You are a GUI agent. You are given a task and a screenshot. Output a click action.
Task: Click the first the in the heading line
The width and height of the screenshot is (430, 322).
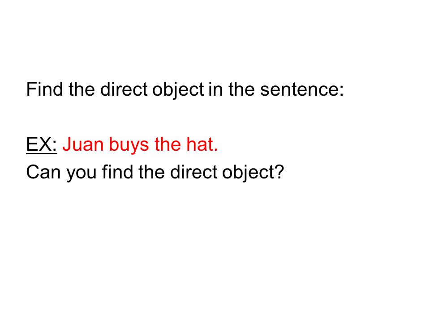pos(82,89)
